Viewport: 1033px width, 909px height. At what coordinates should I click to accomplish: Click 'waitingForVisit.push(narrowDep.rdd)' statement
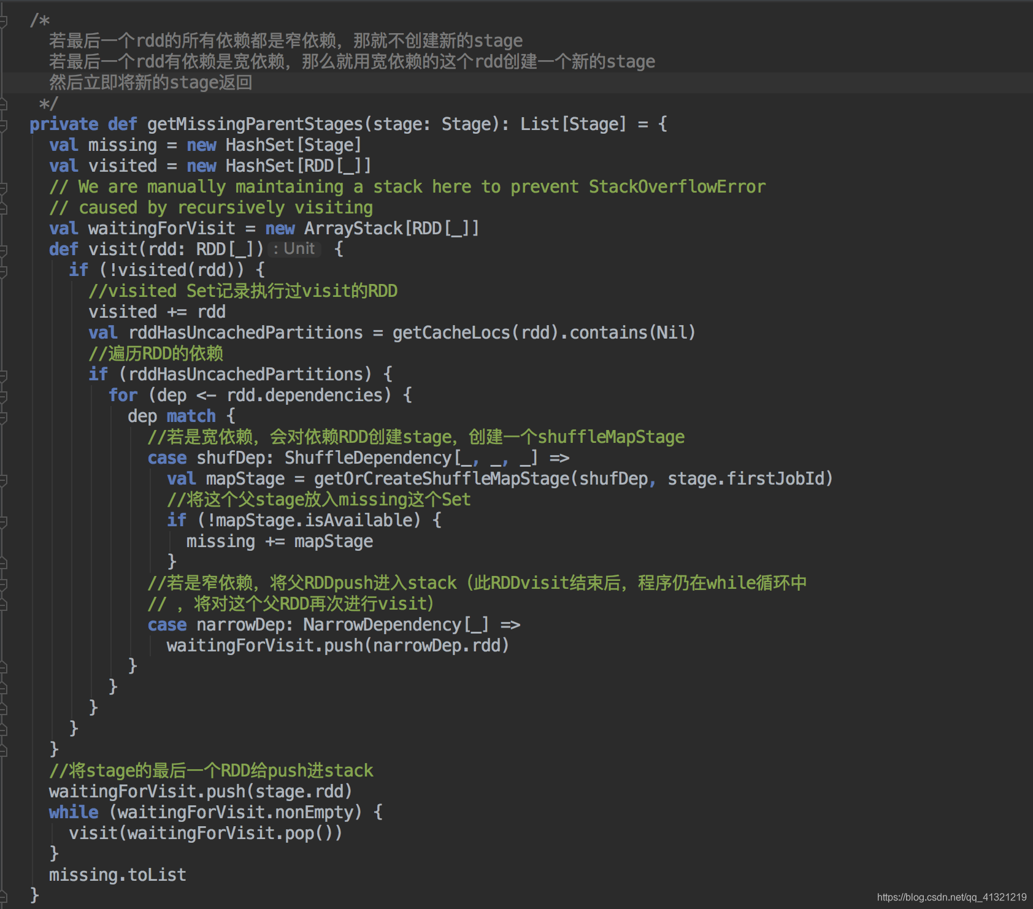tap(338, 646)
